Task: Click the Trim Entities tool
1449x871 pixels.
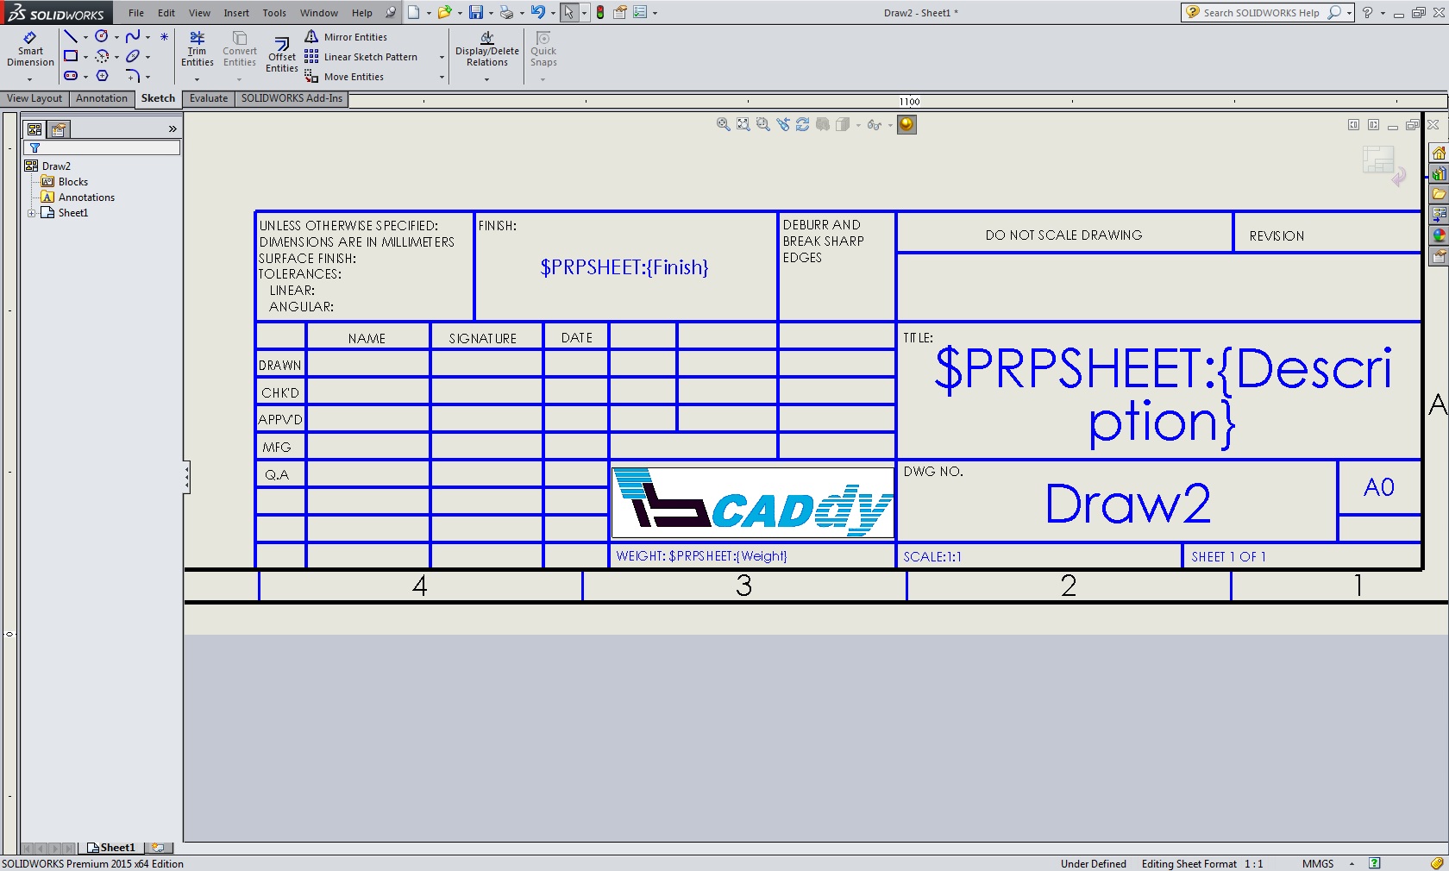Action: 198,50
